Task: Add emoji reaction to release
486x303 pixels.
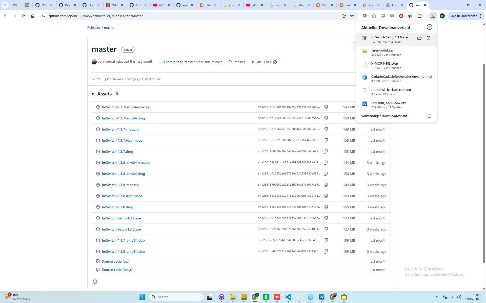Action: 95,282
